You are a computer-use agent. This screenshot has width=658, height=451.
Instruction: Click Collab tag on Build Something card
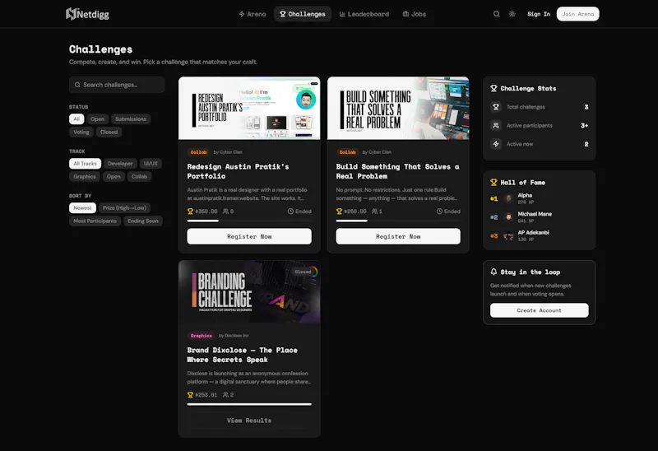(347, 152)
